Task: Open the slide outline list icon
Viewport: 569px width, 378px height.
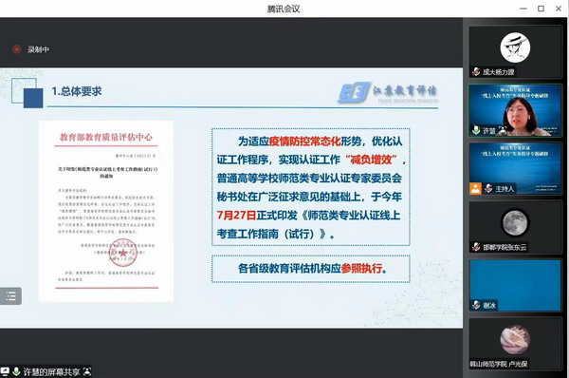Action: pyautogui.click(x=10, y=296)
